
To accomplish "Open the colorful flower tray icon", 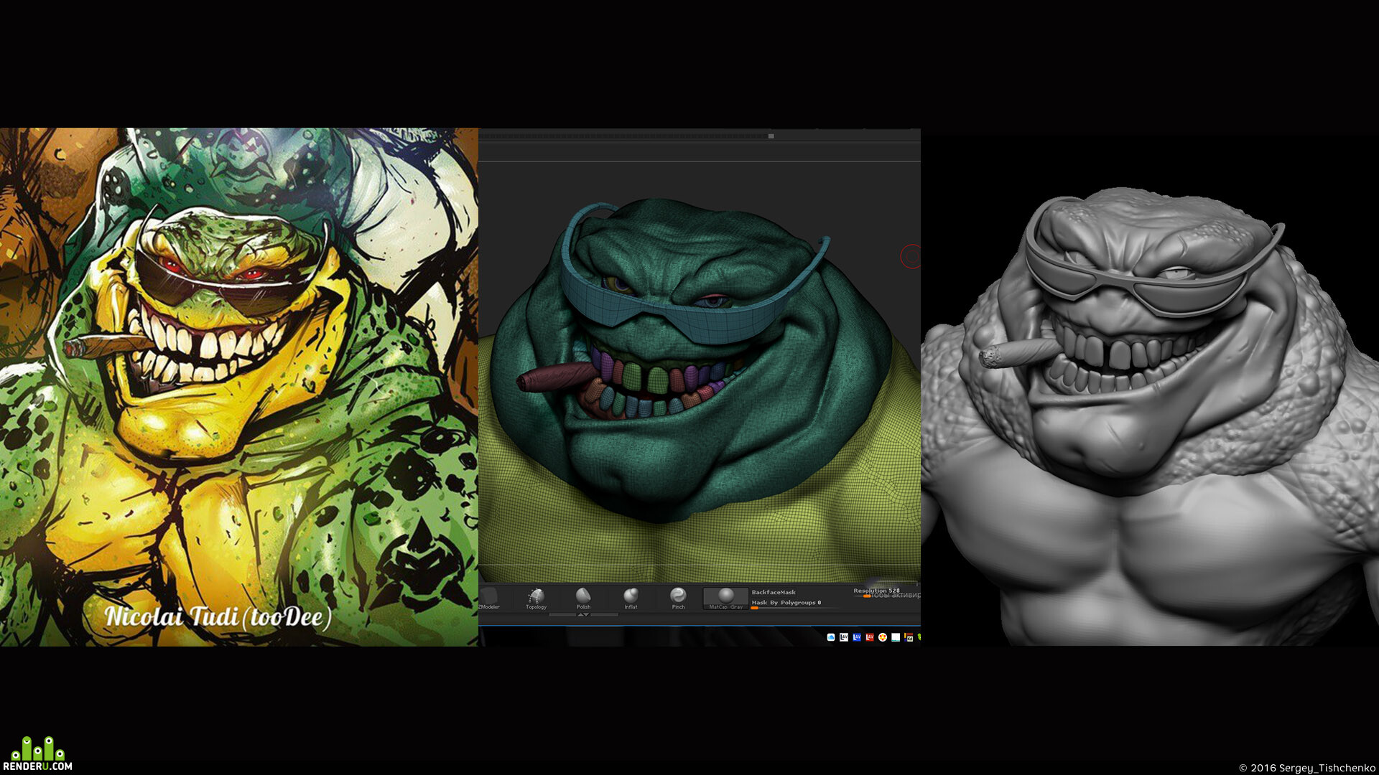I will [x=883, y=637].
